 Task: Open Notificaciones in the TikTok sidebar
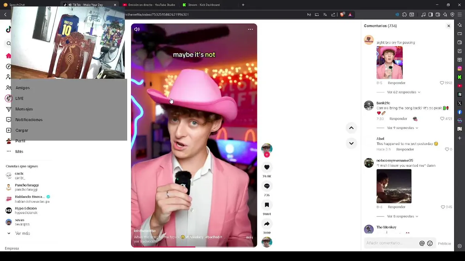29,120
